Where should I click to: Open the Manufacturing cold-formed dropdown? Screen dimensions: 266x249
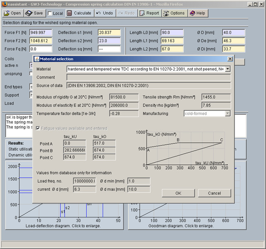point(227,113)
